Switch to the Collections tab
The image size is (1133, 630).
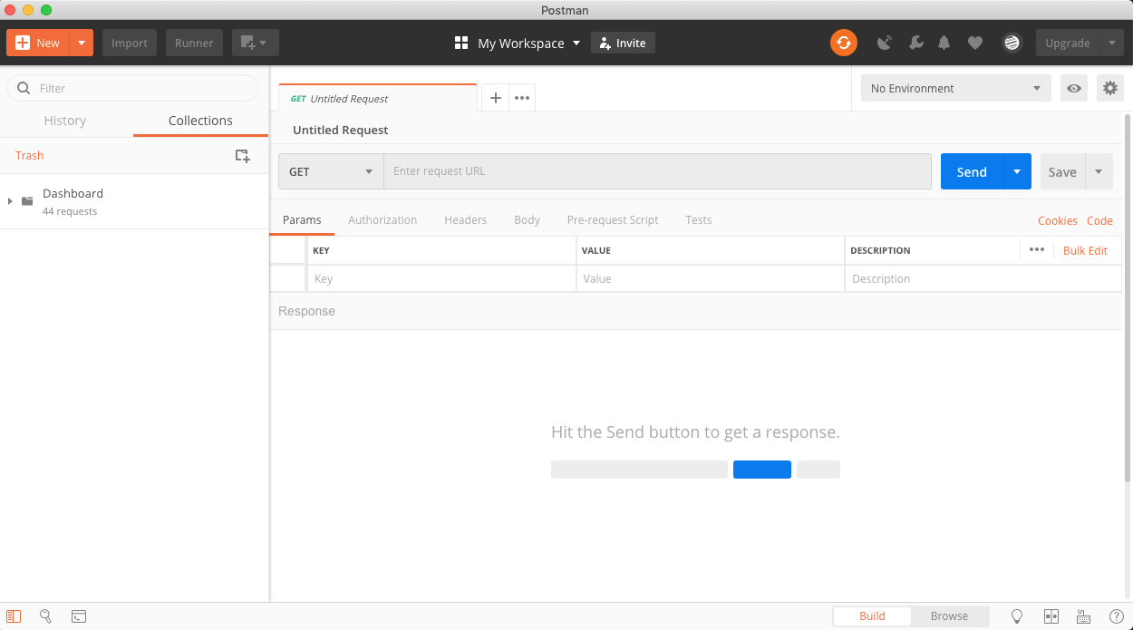200,121
